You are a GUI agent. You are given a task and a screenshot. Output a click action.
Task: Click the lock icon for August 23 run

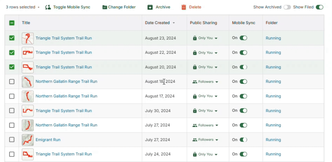(195, 38)
